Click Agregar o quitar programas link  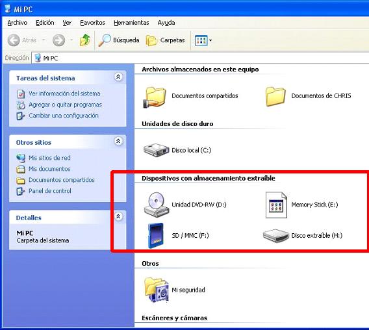pyautogui.click(x=65, y=105)
